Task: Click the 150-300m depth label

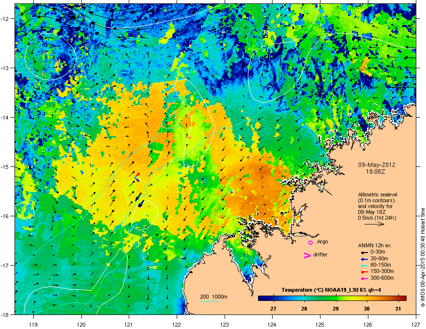Action: point(382,271)
